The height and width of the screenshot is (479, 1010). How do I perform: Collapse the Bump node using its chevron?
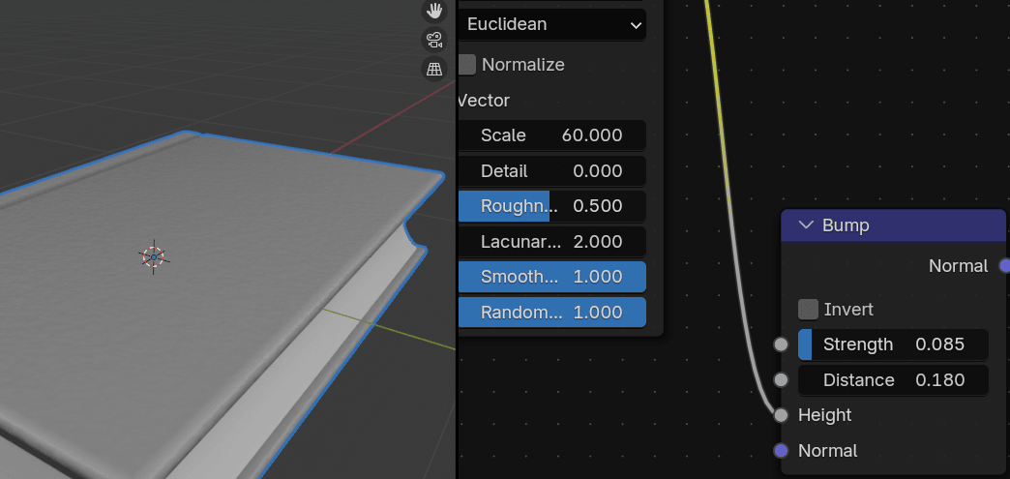806,225
